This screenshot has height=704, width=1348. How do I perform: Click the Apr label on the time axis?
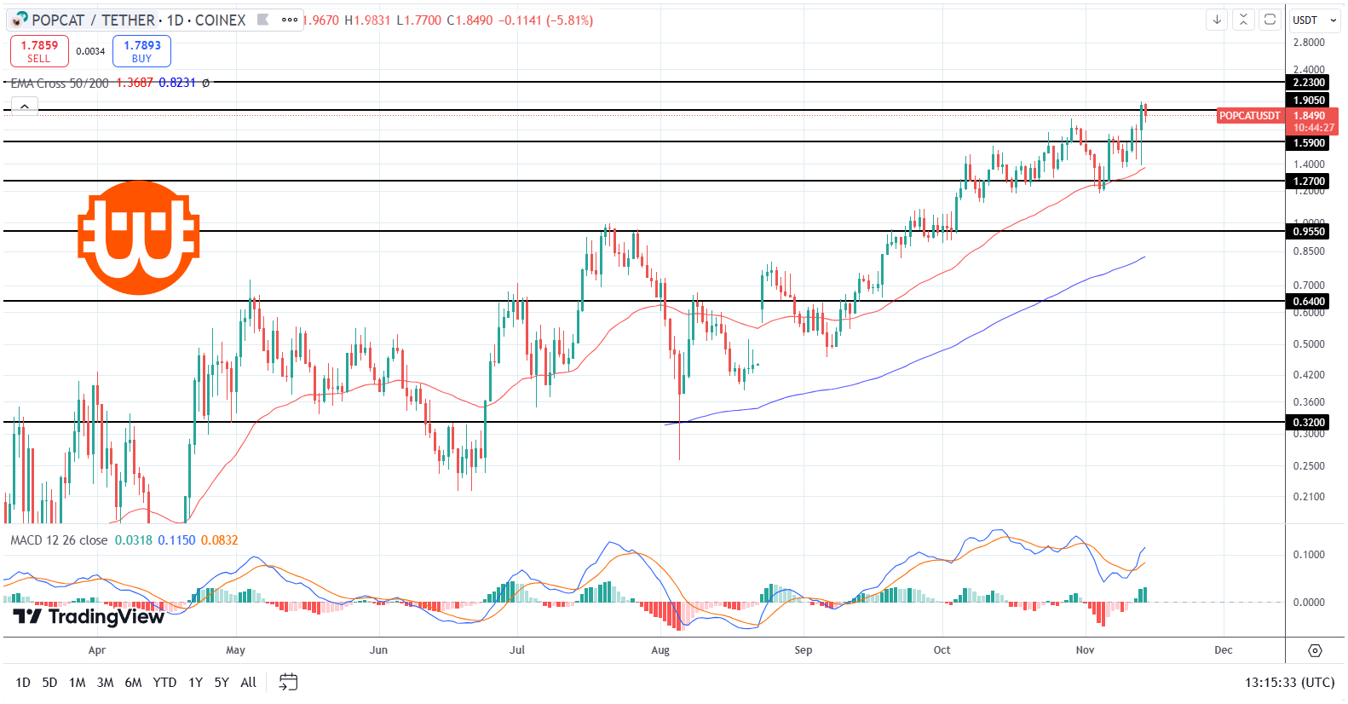(97, 650)
